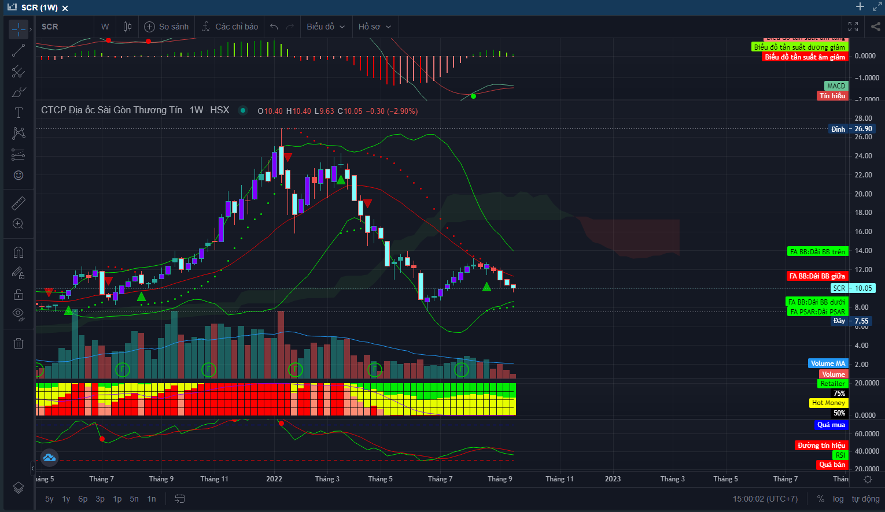Click the Đường tín hiệu label
This screenshot has width=885, height=512.
point(821,446)
